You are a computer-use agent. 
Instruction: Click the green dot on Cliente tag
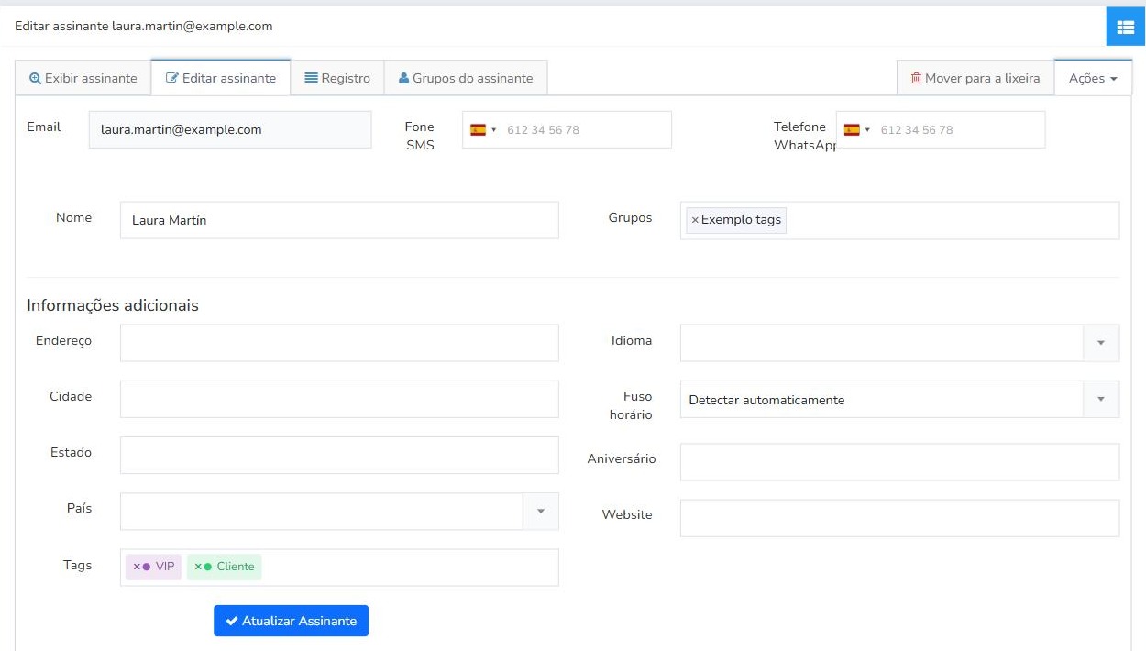(208, 567)
